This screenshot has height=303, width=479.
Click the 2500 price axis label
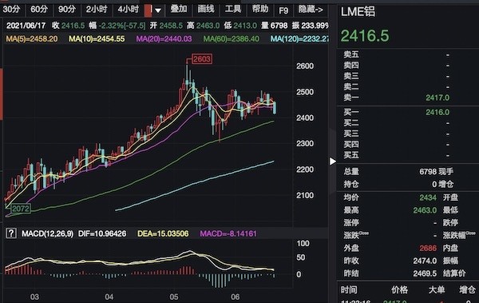tap(305, 92)
